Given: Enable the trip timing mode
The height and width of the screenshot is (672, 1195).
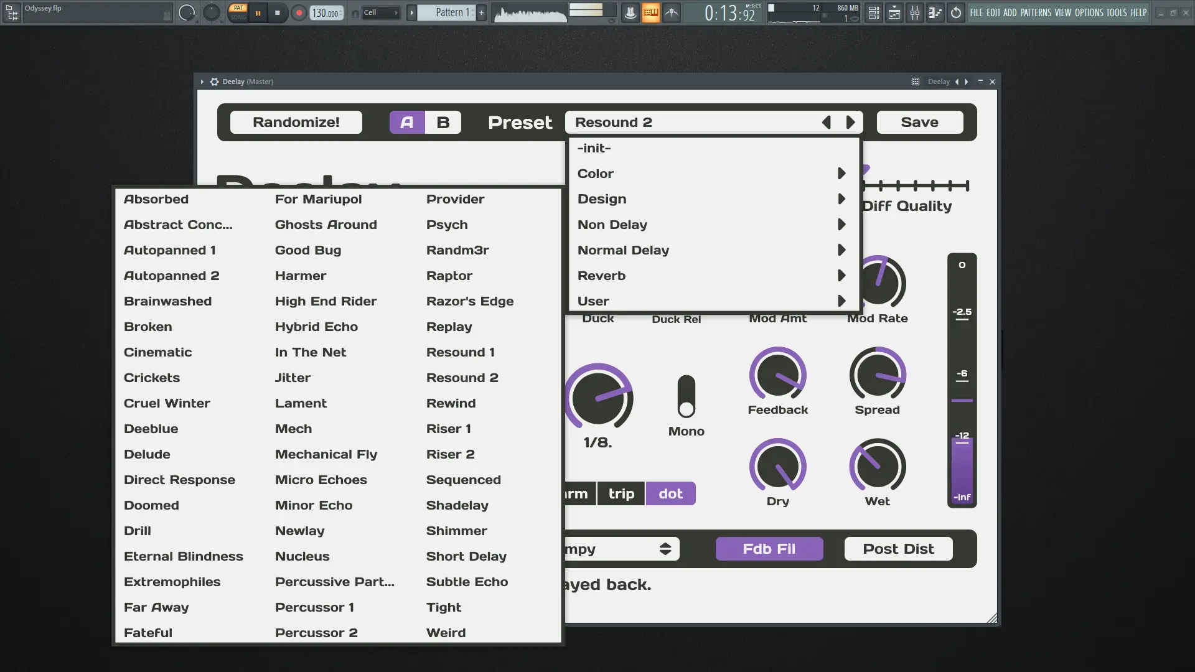Looking at the screenshot, I should click(x=621, y=494).
